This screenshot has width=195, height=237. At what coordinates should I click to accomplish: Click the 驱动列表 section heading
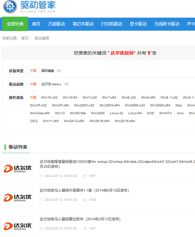18,147
